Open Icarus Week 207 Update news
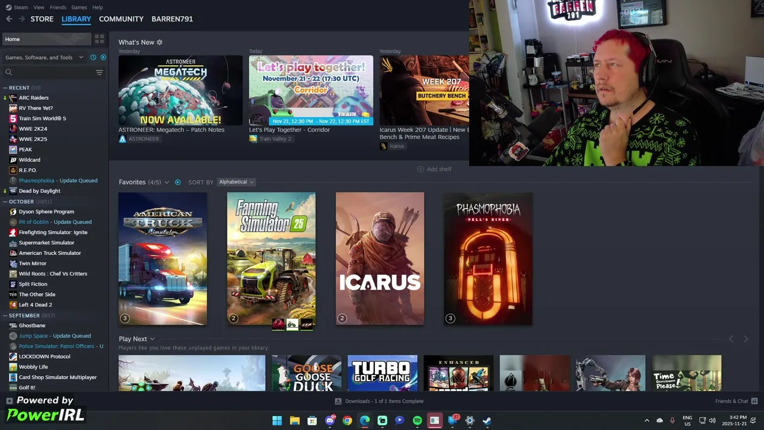The height and width of the screenshot is (430, 764). pyautogui.click(x=424, y=133)
